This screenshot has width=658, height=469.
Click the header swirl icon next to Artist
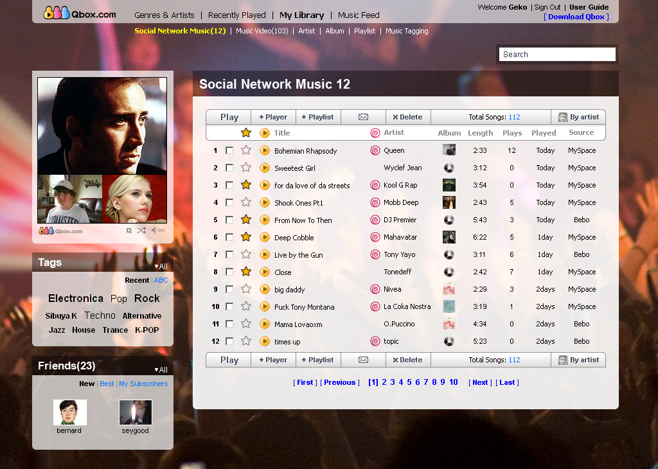coord(375,133)
